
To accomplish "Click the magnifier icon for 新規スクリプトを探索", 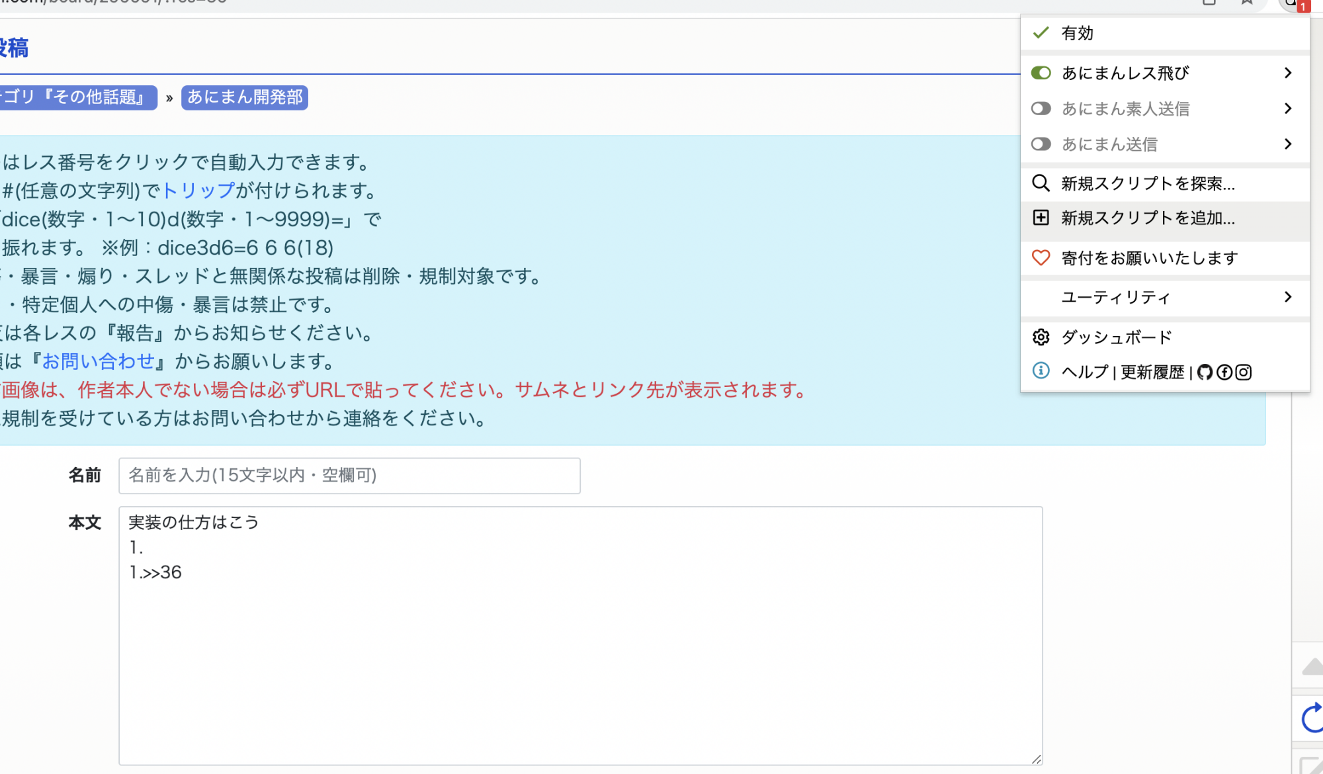I will point(1041,183).
